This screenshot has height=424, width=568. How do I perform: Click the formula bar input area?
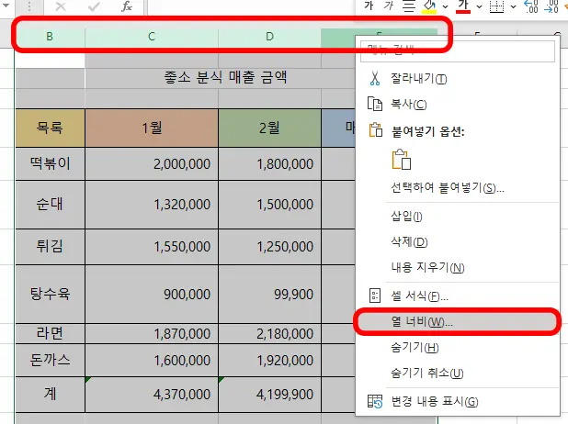pyautogui.click(x=251, y=6)
